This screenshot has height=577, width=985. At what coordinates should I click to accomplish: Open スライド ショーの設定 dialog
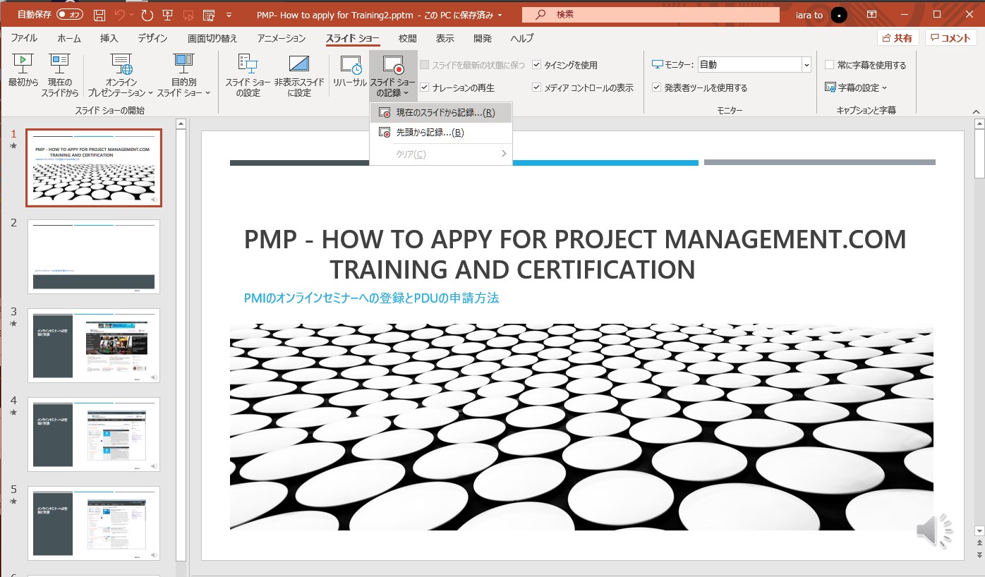[248, 75]
